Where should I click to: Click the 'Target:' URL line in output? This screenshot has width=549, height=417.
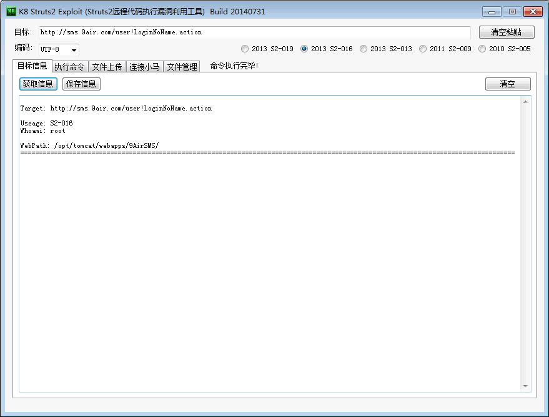116,108
